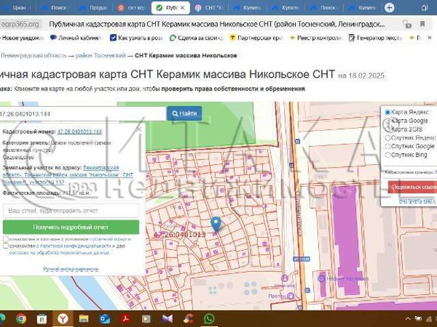
Task: Select the Карта Яндекс radio button
Action: coord(388,112)
